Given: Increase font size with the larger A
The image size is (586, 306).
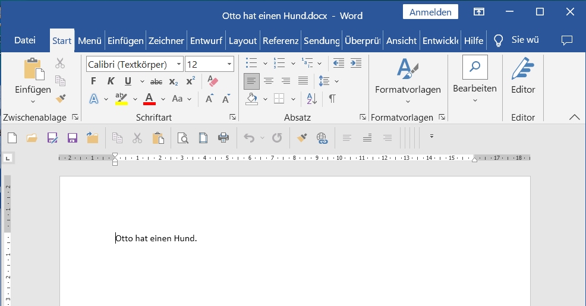Looking at the screenshot, I should click(x=209, y=99).
